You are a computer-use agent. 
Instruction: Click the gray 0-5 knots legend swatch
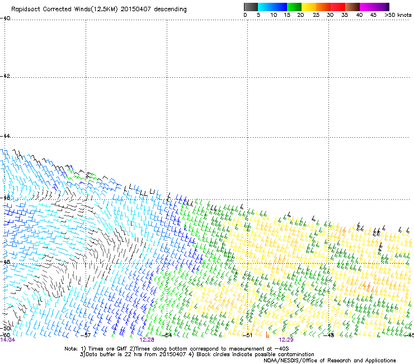coord(251,7)
